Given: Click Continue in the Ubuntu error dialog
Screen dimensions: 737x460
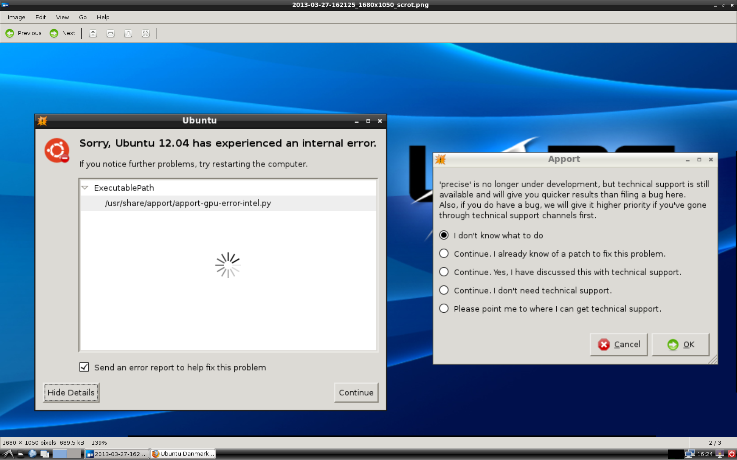Looking at the screenshot, I should tap(356, 393).
